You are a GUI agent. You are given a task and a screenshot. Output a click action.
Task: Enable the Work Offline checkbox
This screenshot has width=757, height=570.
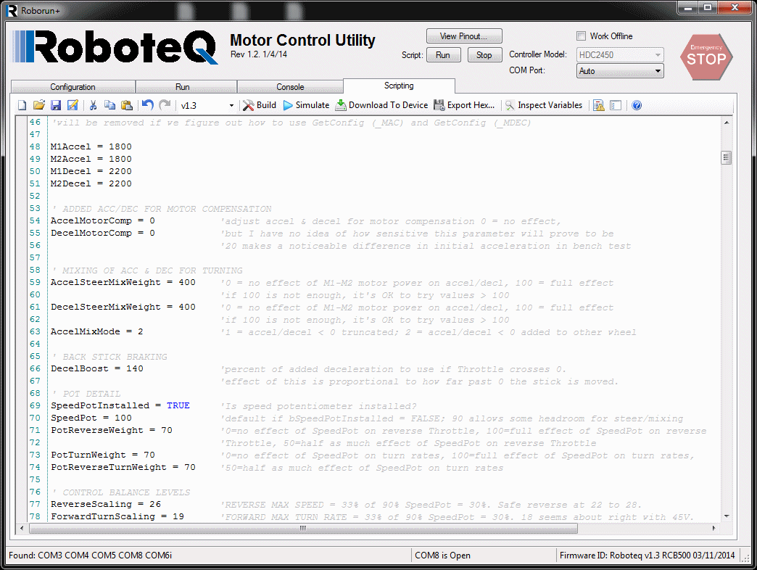click(581, 36)
